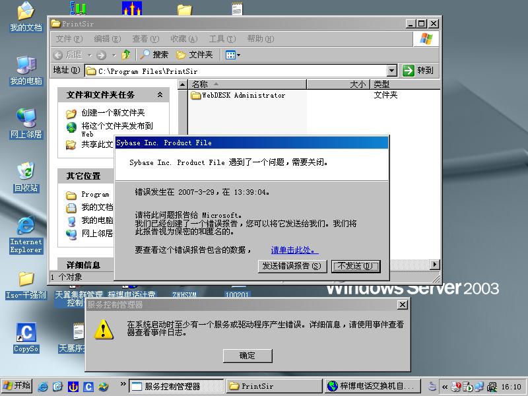The height and width of the screenshot is (396, 528).
Task: Open 编辑(E) menu
Action: 107,39
